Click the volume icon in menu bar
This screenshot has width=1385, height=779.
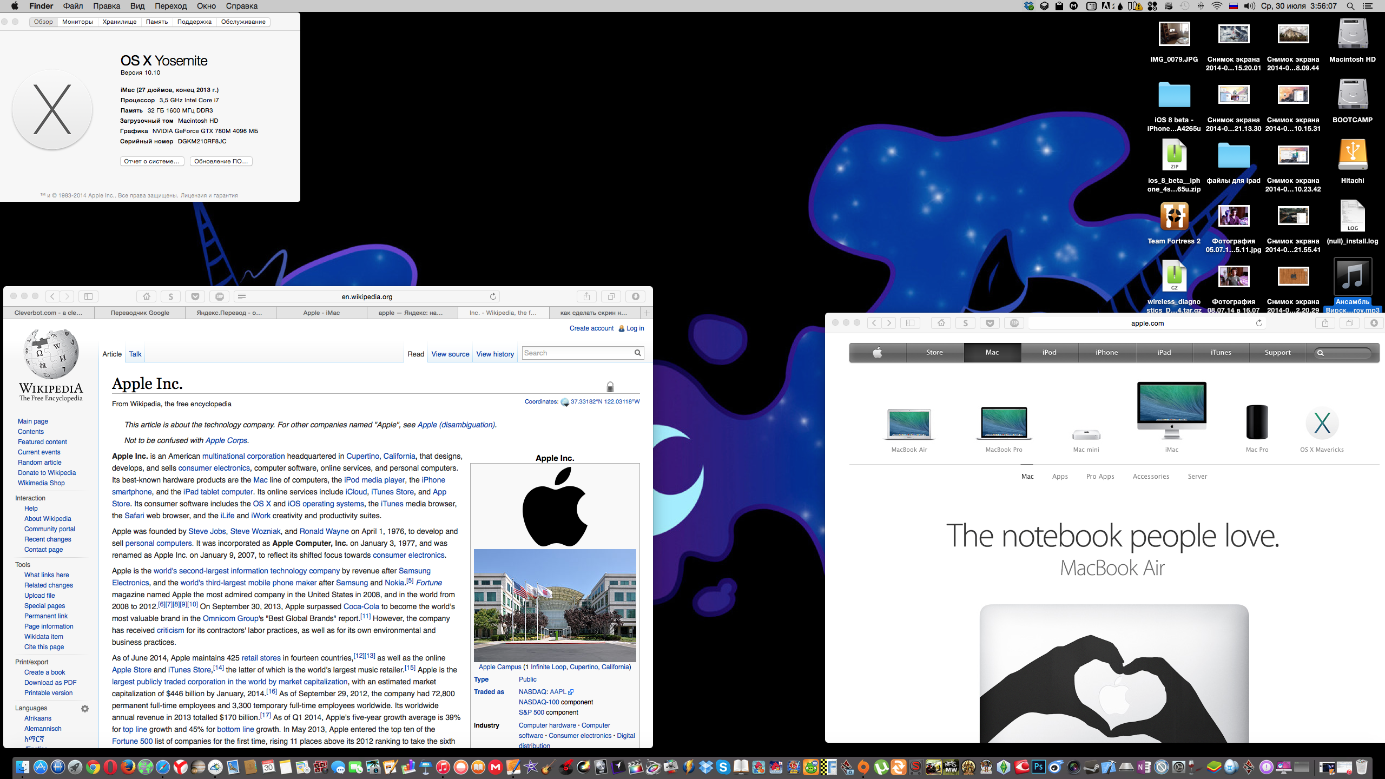(1249, 6)
